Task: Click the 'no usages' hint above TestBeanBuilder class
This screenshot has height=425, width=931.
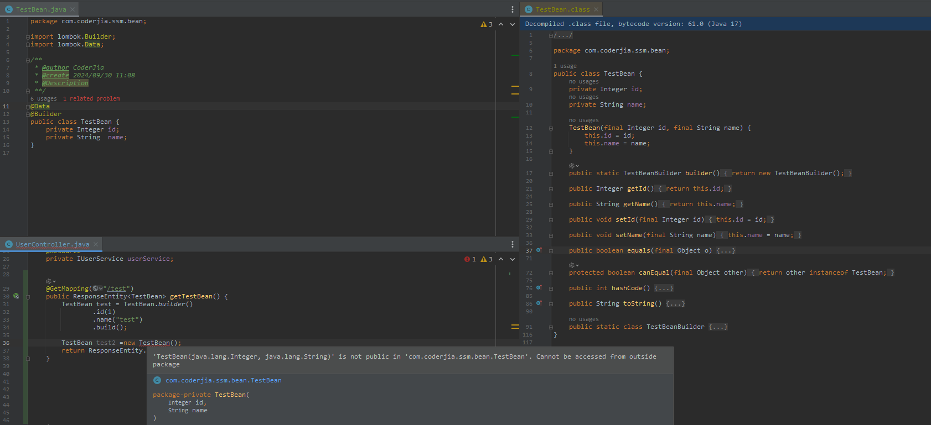Action: [584, 319]
